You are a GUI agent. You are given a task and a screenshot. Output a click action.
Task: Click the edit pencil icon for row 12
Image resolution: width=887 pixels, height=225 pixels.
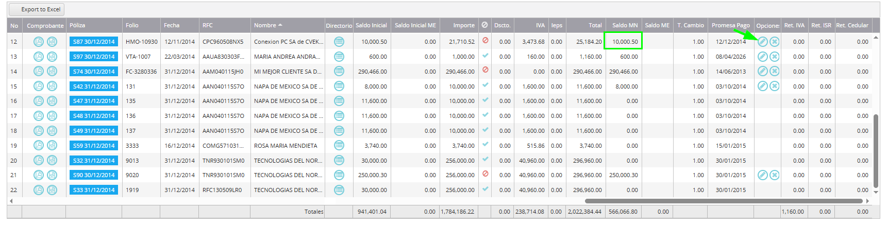coord(763,42)
